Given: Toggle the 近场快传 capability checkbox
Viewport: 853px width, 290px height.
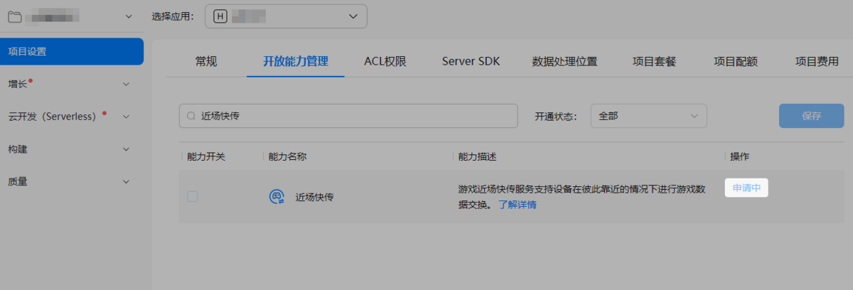Looking at the screenshot, I should point(193,197).
